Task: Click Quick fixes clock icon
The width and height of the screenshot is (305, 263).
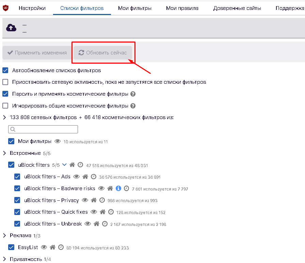Action: (111, 212)
